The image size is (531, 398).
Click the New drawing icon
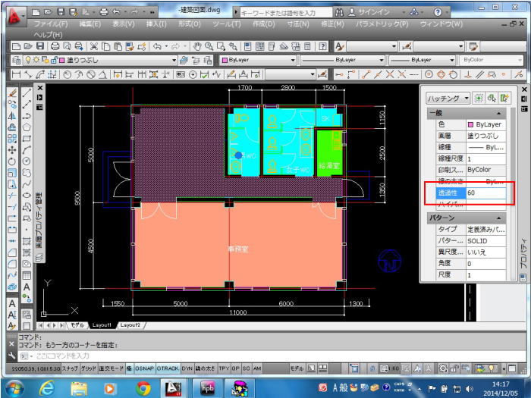16,47
